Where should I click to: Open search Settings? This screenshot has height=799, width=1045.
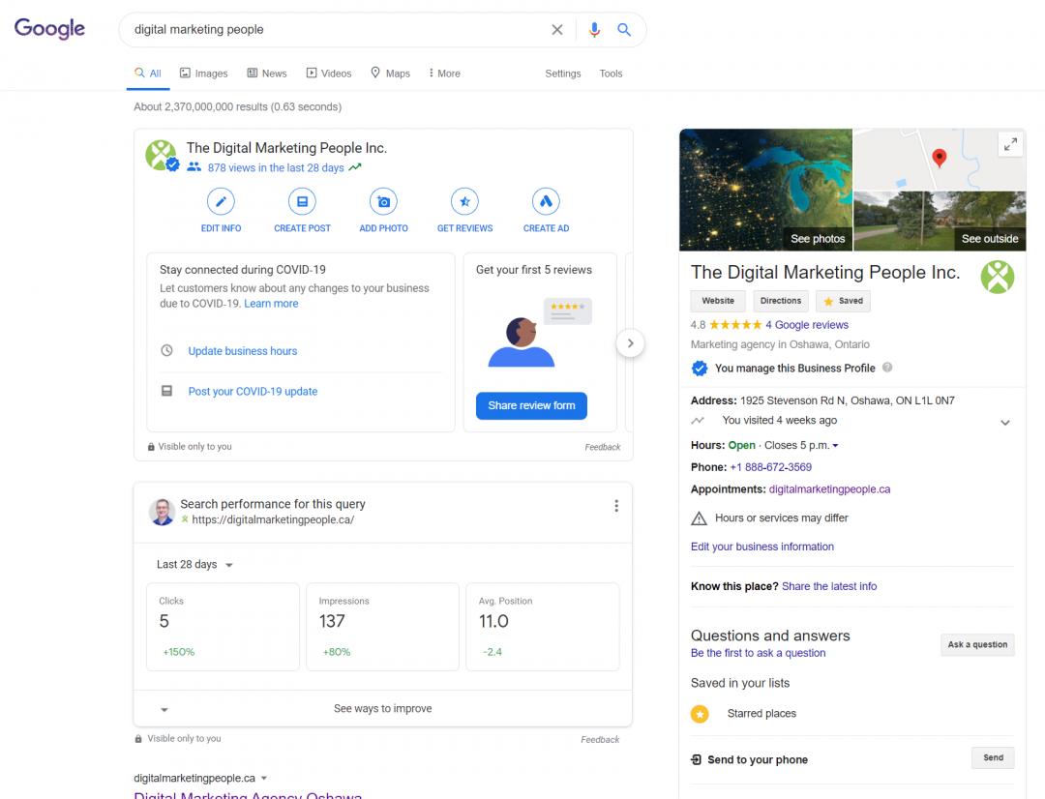(x=562, y=74)
